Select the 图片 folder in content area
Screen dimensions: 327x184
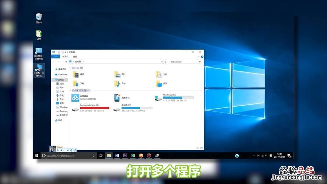coord(120,74)
